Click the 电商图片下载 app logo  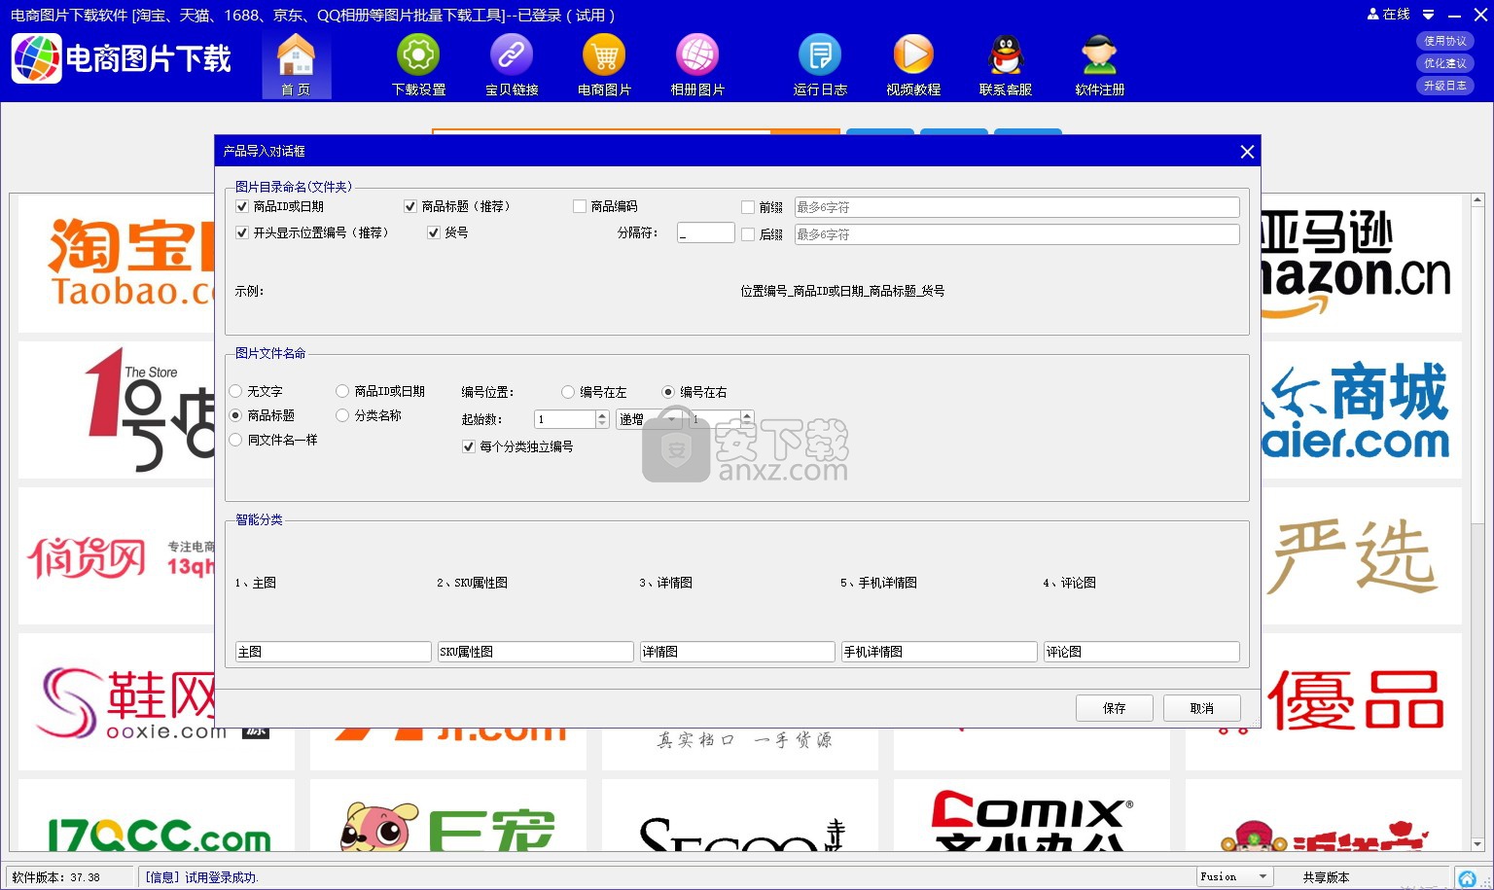[x=122, y=58]
